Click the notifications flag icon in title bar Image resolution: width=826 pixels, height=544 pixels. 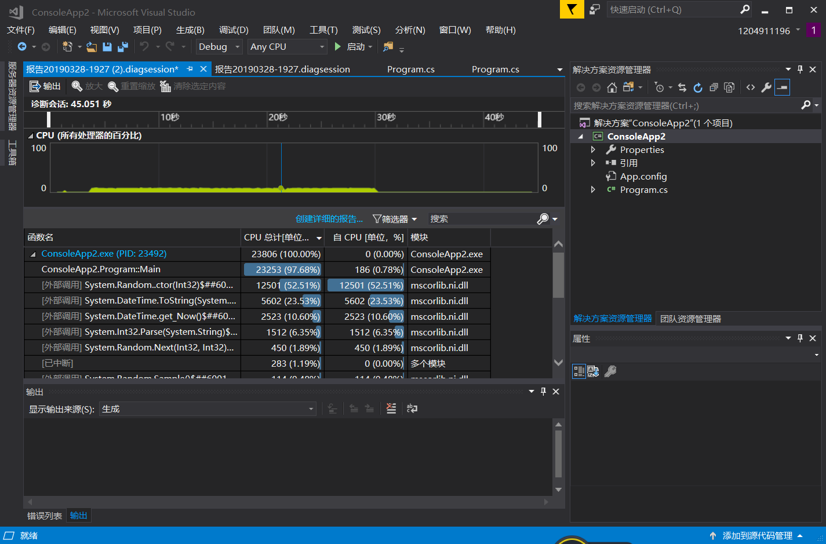click(572, 9)
